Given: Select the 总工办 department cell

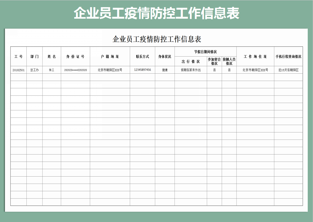Looking at the screenshot, I should click(34, 70).
